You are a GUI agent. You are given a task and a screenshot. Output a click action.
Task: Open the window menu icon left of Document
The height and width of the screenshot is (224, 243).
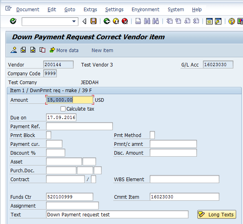coord(8,8)
